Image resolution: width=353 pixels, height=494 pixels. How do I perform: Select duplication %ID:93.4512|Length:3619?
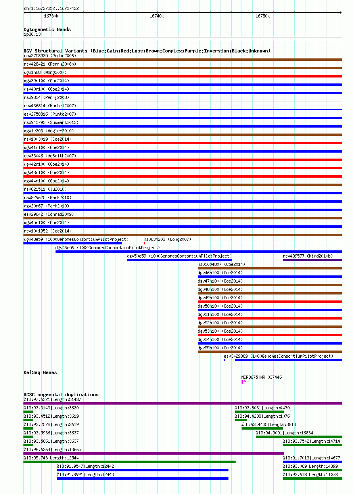click(51, 416)
